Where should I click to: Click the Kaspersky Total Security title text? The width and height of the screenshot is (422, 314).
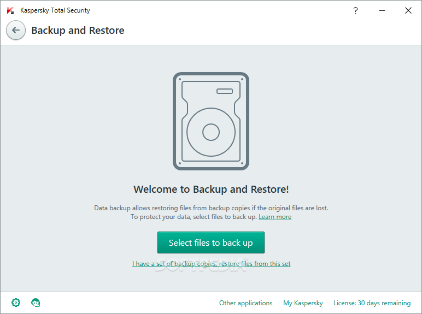(55, 10)
